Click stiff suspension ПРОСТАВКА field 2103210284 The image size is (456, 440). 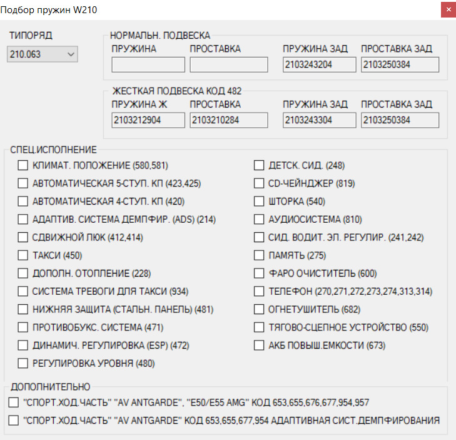tap(228, 120)
